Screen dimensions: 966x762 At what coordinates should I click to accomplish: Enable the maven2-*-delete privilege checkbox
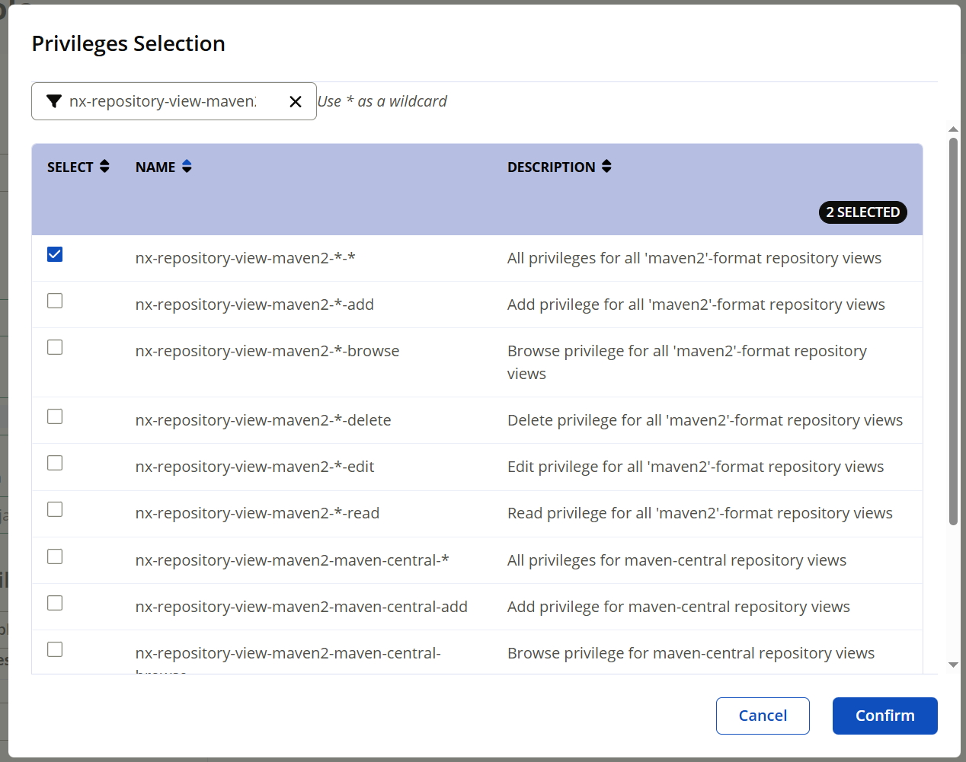[x=55, y=416]
